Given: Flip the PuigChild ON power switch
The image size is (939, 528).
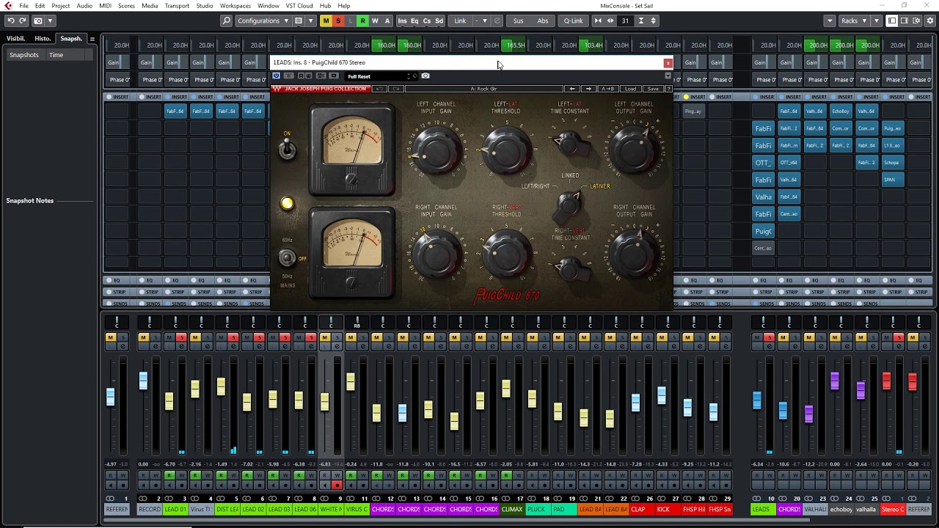Looking at the screenshot, I should pos(287,150).
